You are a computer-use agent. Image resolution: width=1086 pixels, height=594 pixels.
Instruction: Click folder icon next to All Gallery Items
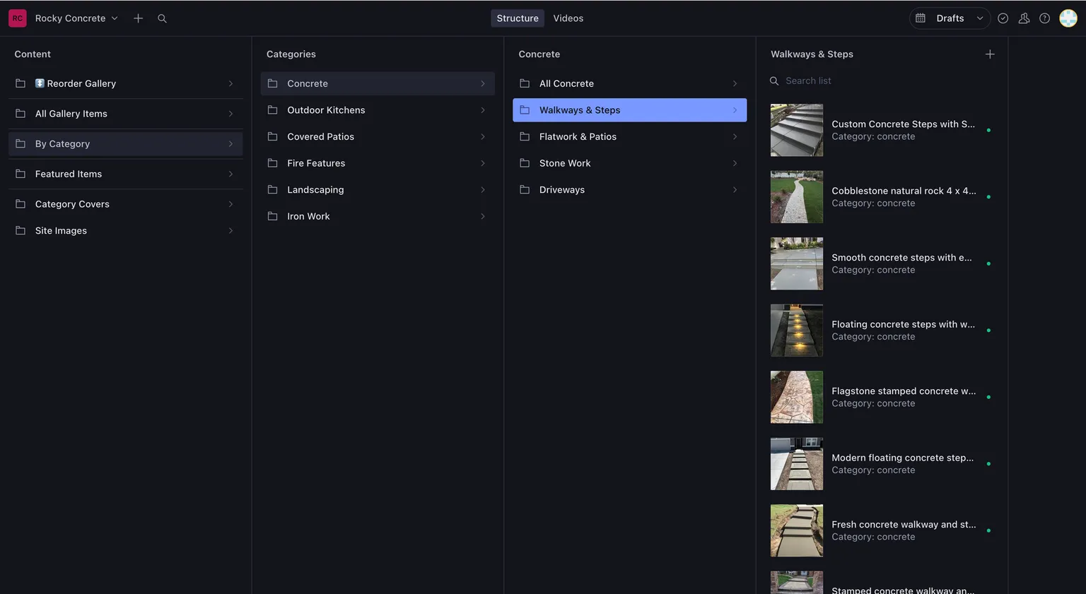(21, 114)
